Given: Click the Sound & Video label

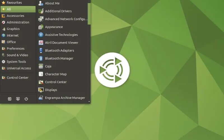Looking at the screenshot, I should (17, 55).
